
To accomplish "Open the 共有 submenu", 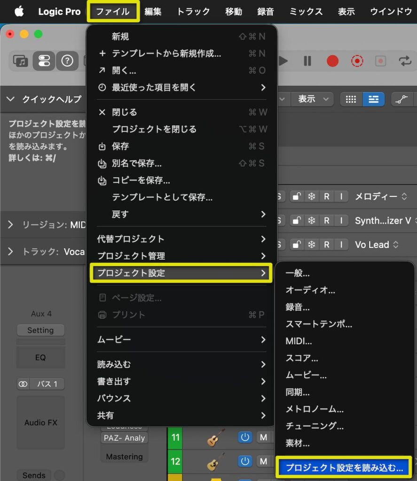I will 181,415.
